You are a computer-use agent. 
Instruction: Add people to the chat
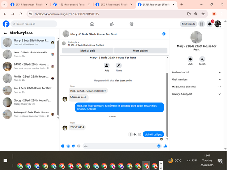tap(107, 65)
